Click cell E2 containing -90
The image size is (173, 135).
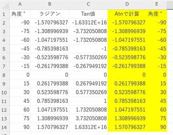click(x=157, y=23)
